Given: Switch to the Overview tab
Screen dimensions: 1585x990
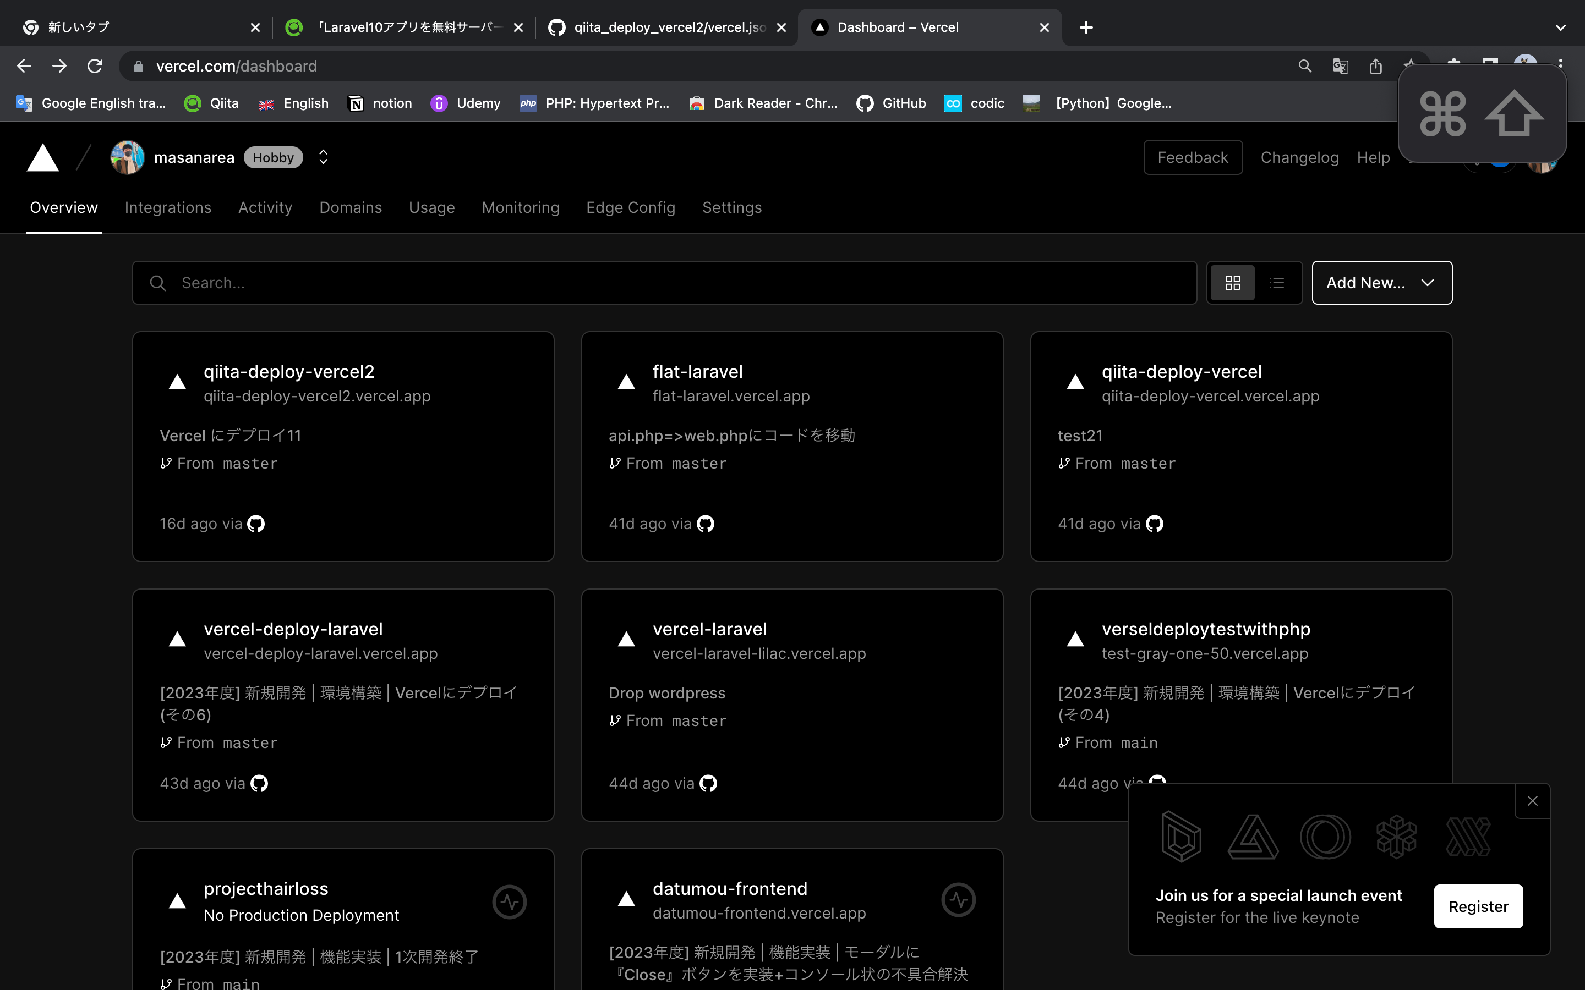Looking at the screenshot, I should (63, 207).
